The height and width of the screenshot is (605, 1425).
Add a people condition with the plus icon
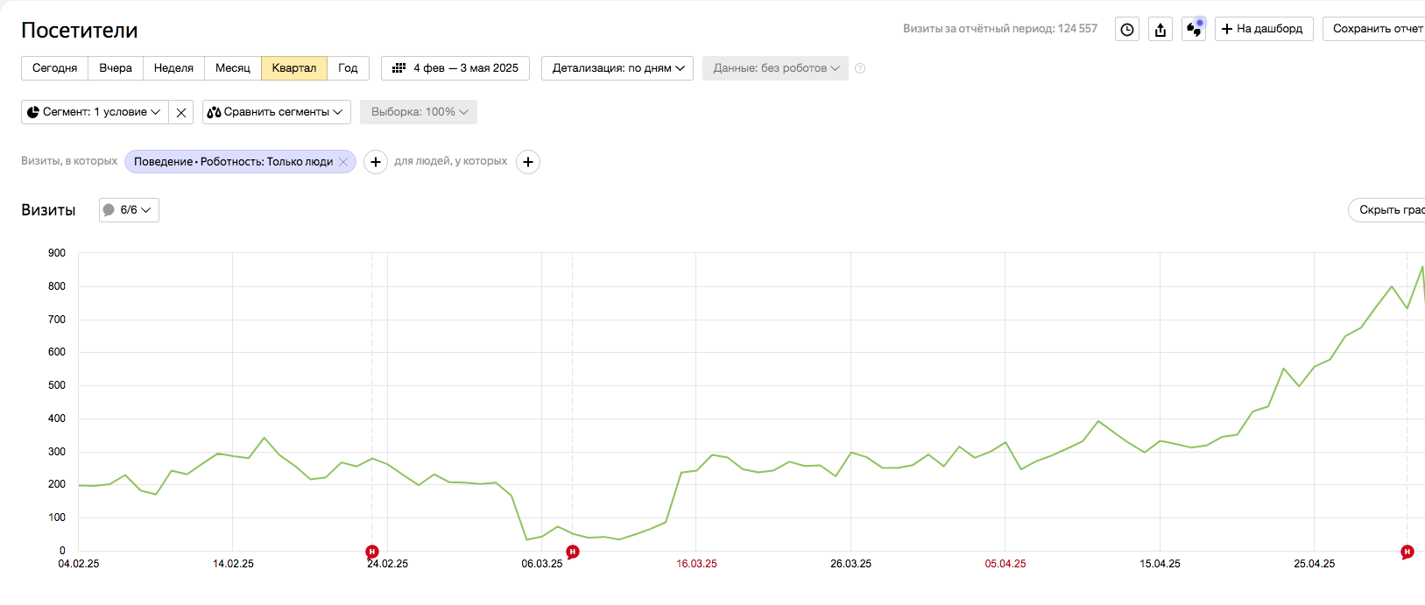pos(528,162)
